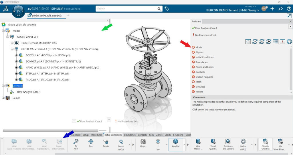Screen dimensions: 293x155
Task: Open Boundaries step in the Assistant list
Action: 201,62
